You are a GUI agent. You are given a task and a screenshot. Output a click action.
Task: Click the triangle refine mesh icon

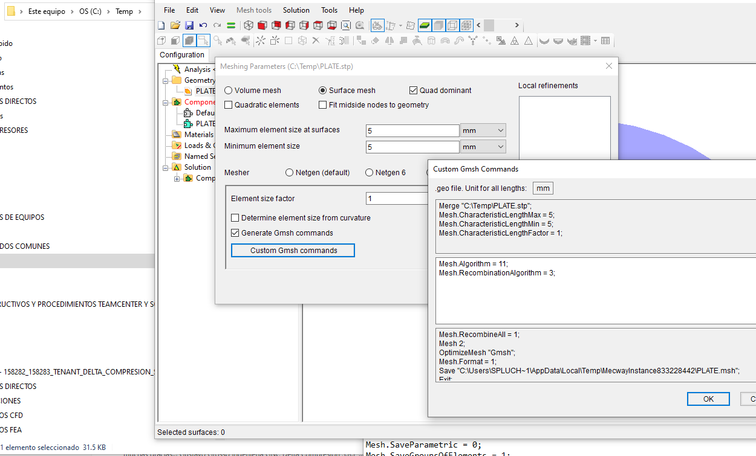point(515,40)
